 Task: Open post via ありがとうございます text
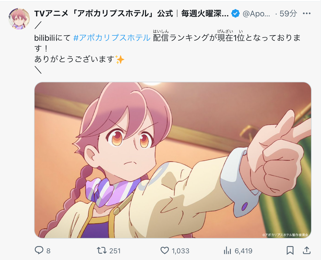[x=74, y=59]
